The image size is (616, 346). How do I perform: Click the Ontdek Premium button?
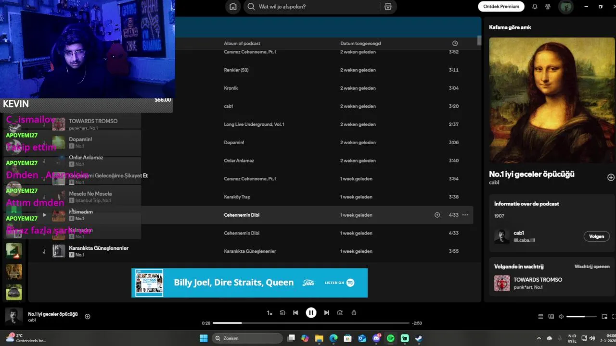pyautogui.click(x=501, y=7)
